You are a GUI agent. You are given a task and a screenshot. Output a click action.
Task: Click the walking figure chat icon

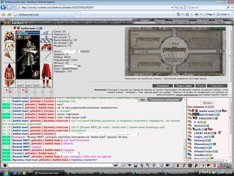click(x=142, y=165)
